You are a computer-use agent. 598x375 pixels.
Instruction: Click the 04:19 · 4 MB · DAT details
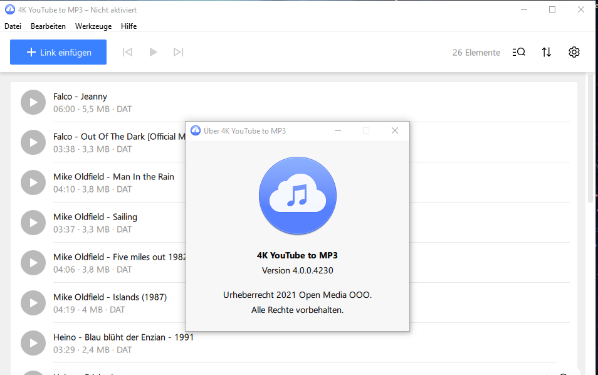89,310
